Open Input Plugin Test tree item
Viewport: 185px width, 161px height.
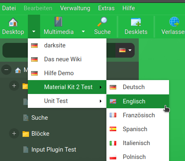[54, 150]
